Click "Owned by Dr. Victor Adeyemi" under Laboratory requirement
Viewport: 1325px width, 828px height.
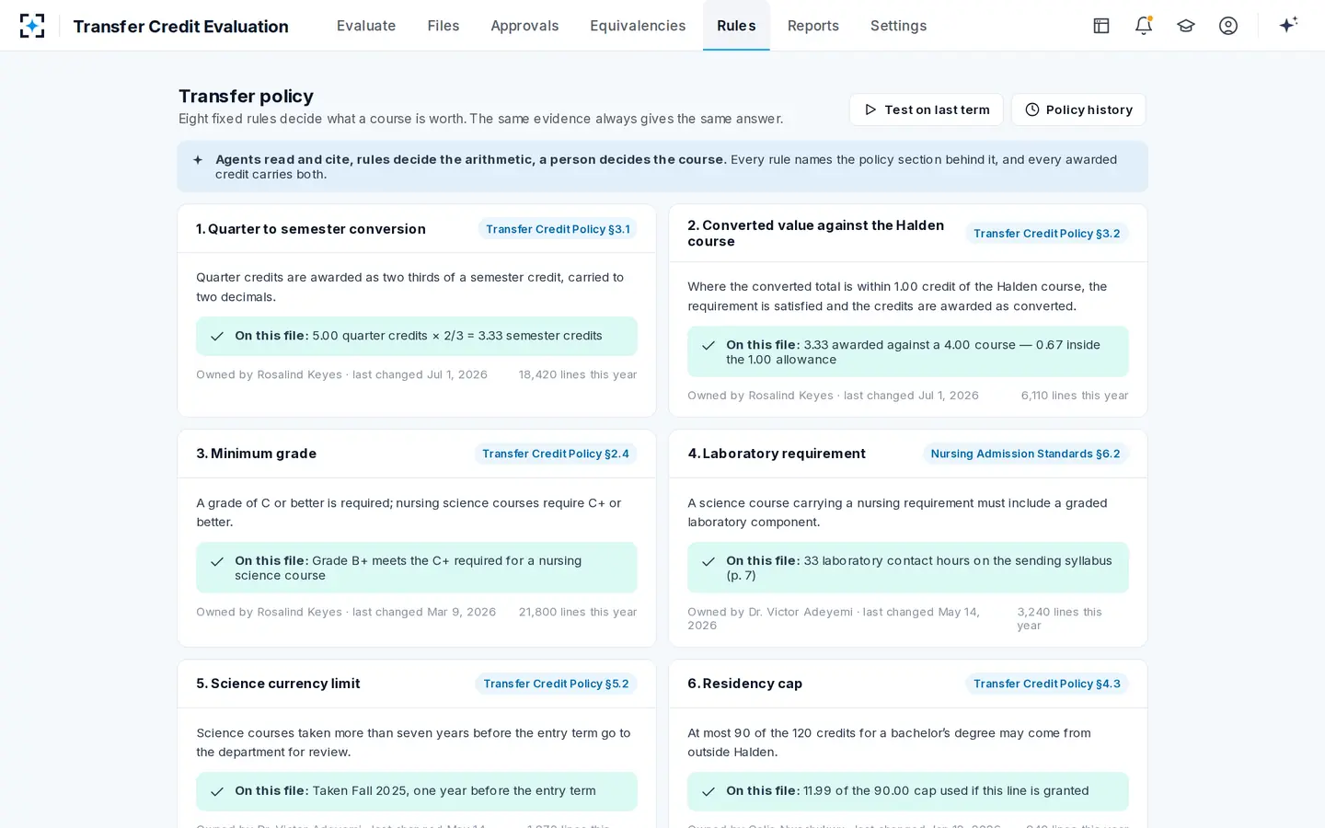770,612
